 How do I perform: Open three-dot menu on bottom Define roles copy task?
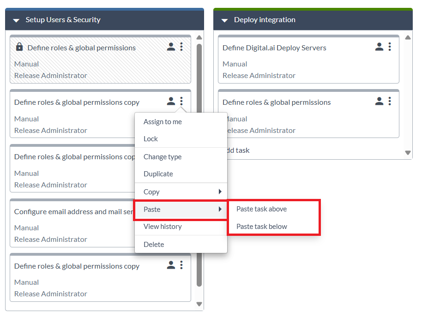point(181,265)
